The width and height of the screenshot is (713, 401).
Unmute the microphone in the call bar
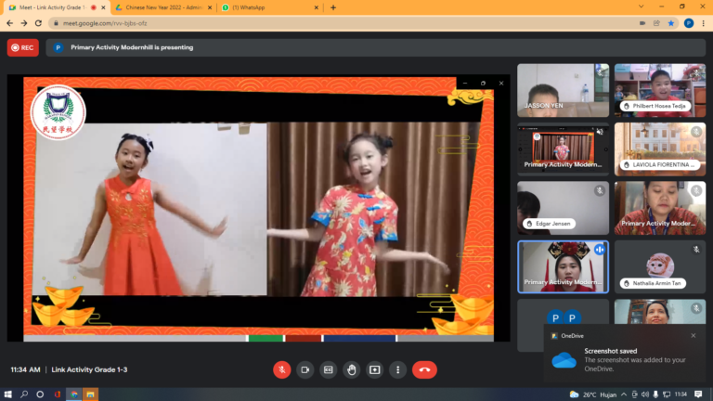tap(281, 369)
